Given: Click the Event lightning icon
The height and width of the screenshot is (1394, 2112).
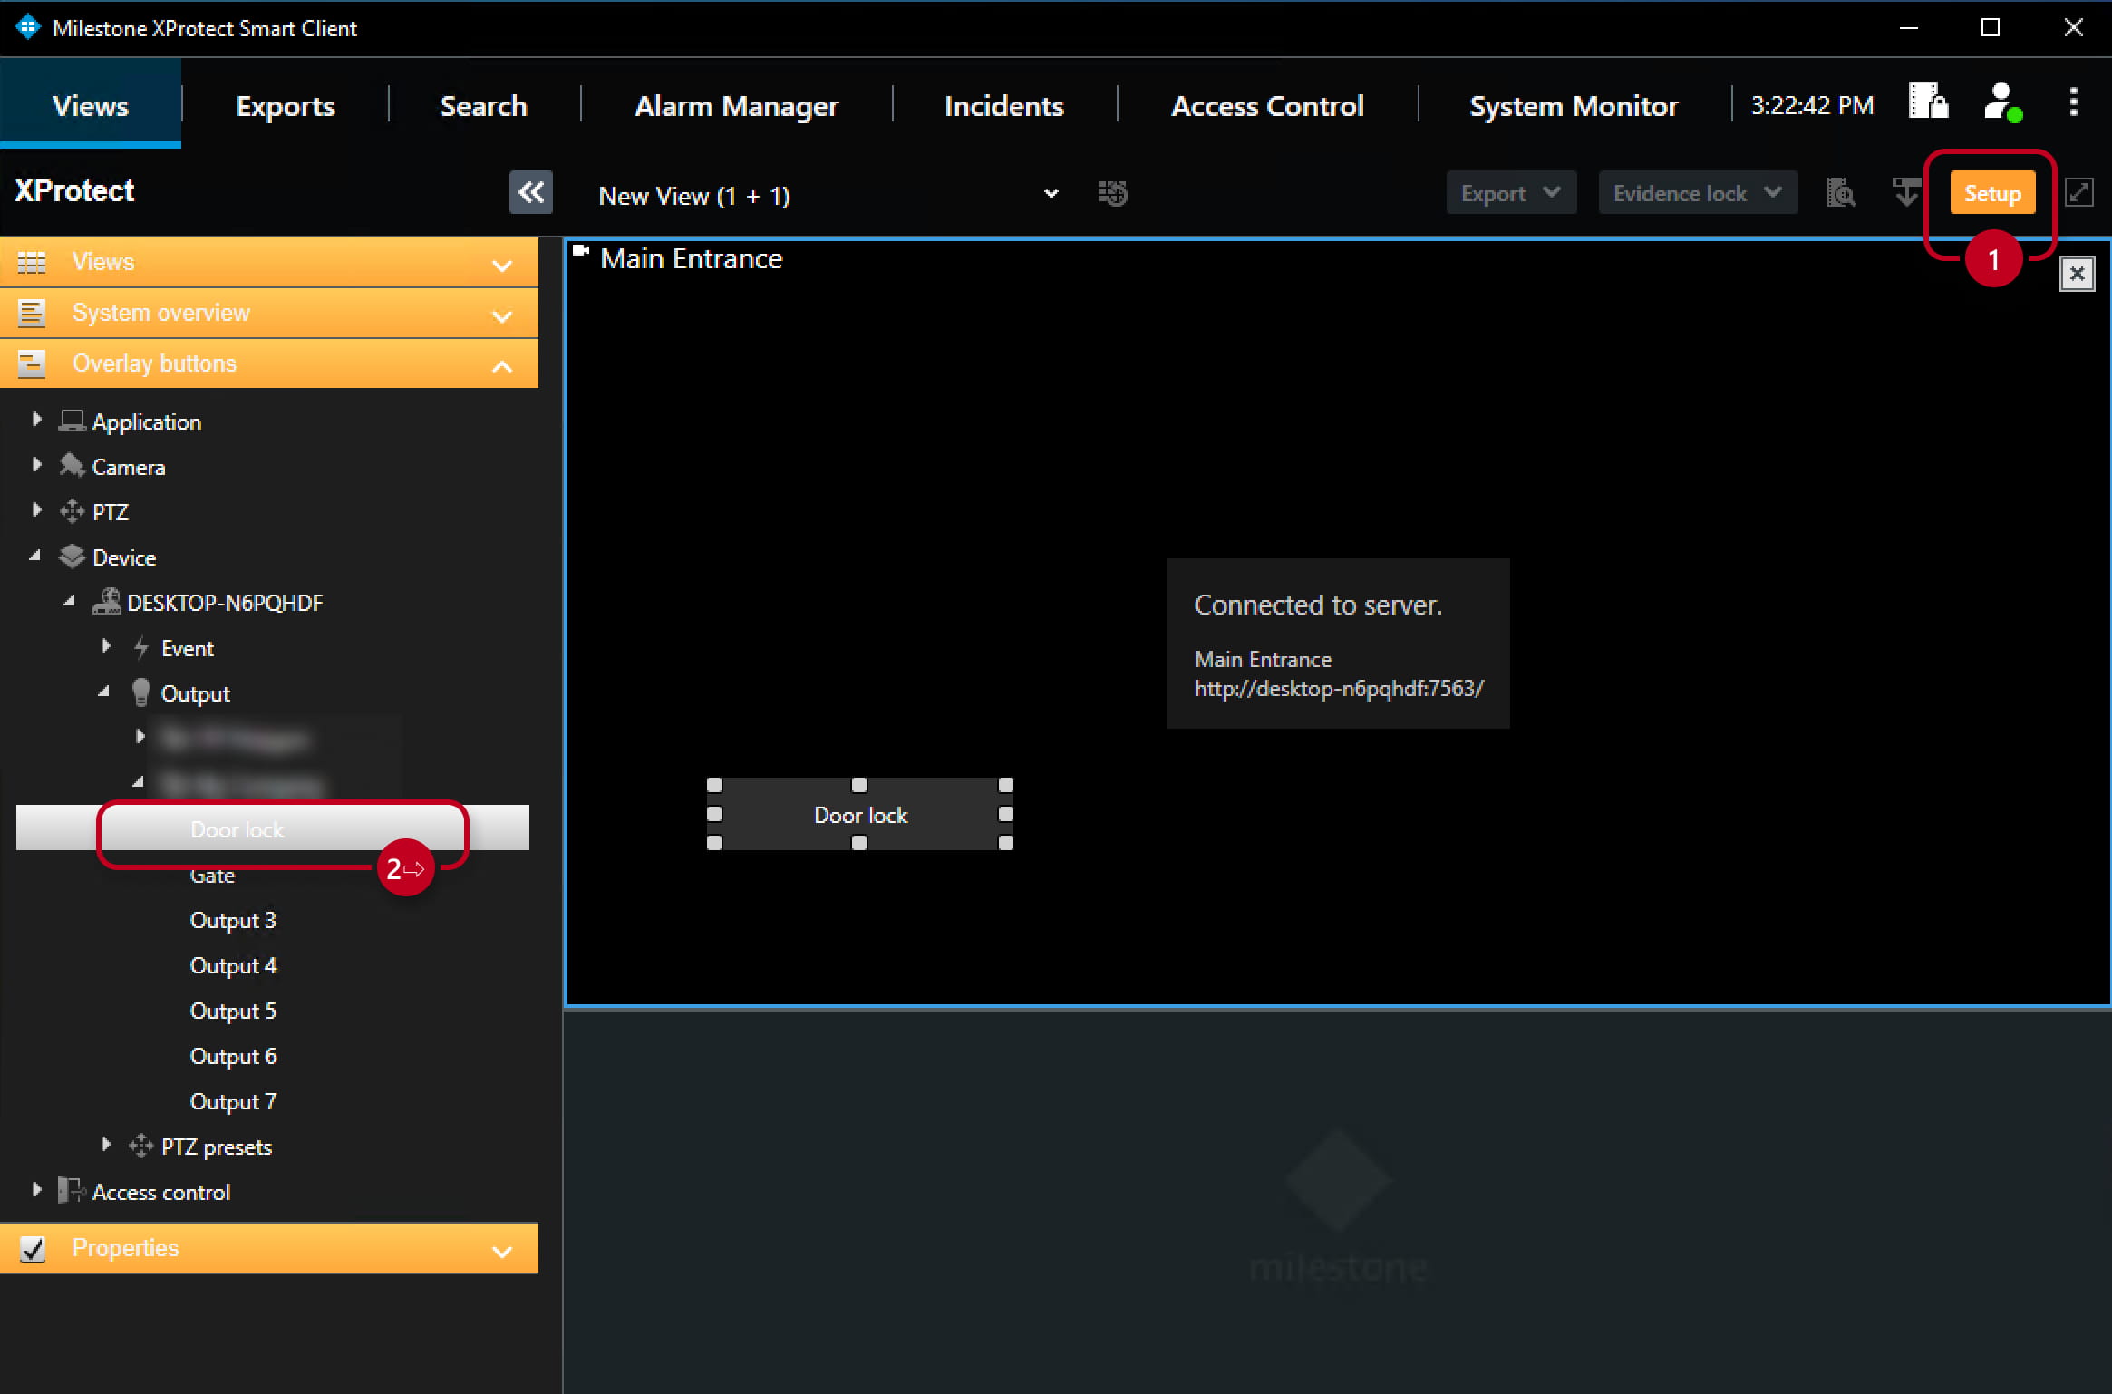Looking at the screenshot, I should coord(140,647).
